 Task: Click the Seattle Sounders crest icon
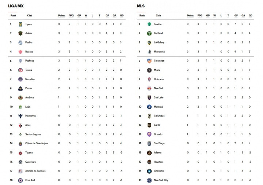(149, 24)
